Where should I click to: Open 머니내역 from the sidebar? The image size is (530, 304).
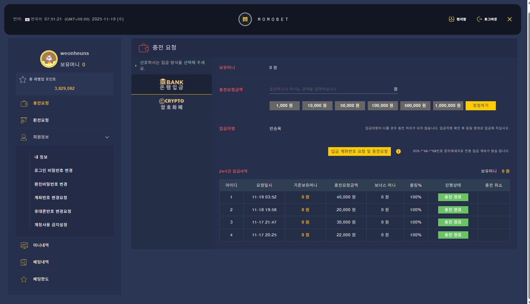41,245
